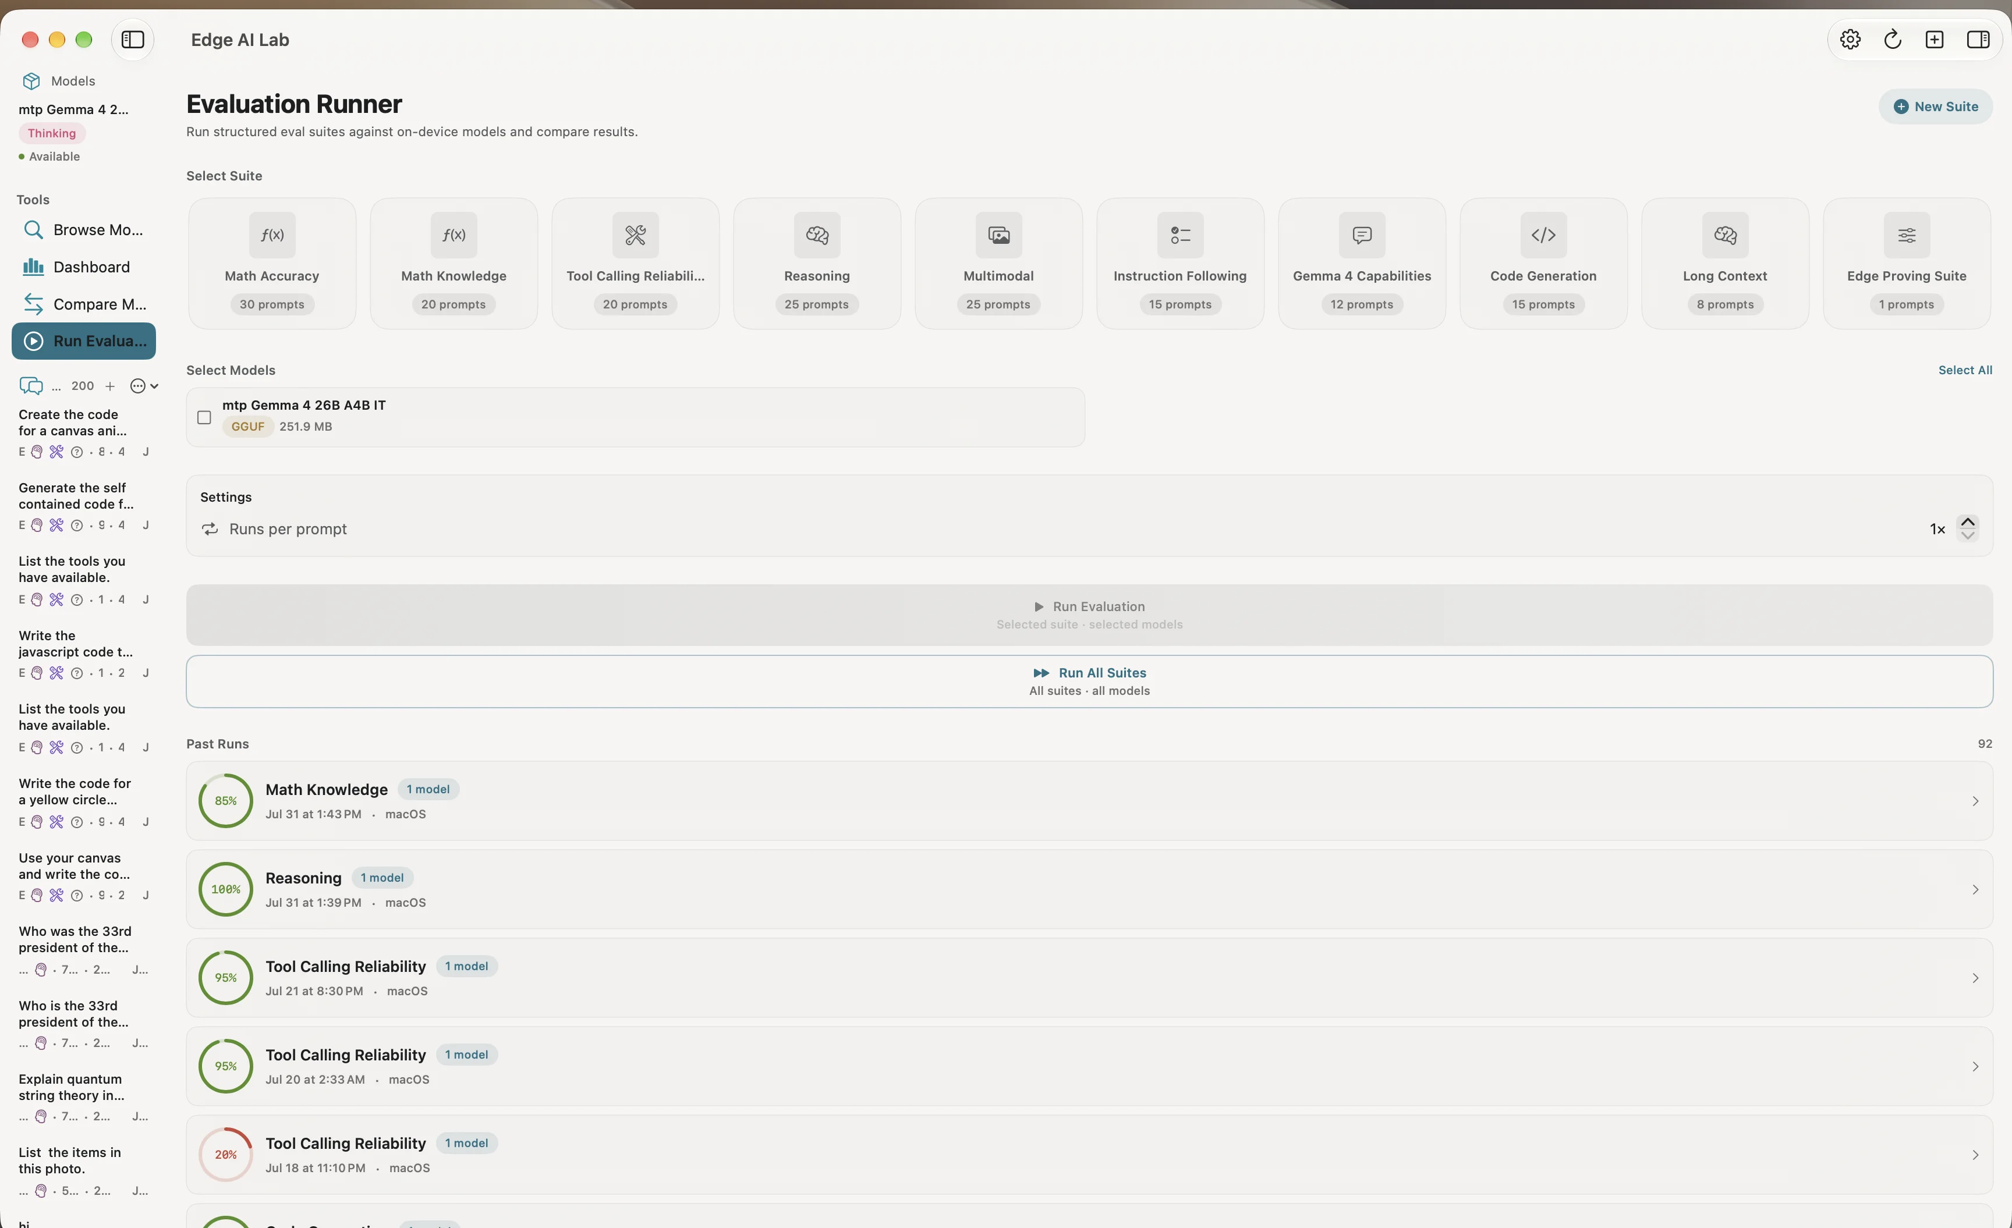Click the Math Knowledge f(x) suite icon

[453, 235]
